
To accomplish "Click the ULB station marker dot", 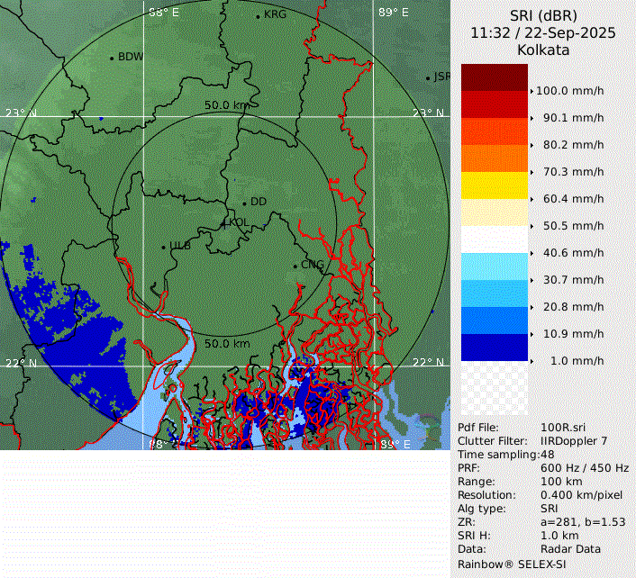I will [x=163, y=247].
